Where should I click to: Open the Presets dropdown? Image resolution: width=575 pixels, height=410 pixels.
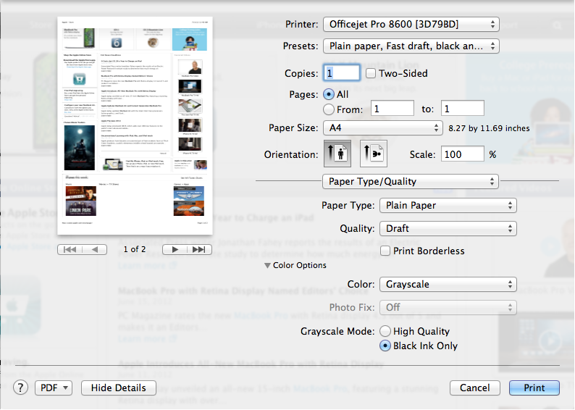tap(411, 46)
